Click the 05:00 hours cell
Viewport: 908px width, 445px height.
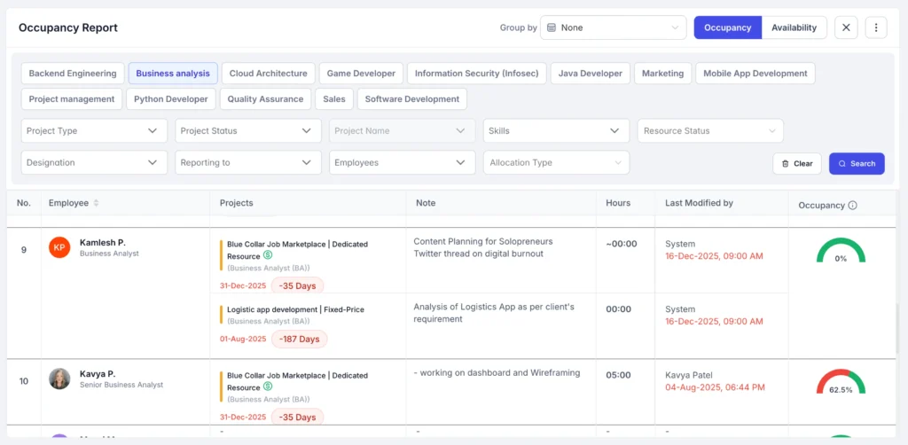(x=618, y=375)
